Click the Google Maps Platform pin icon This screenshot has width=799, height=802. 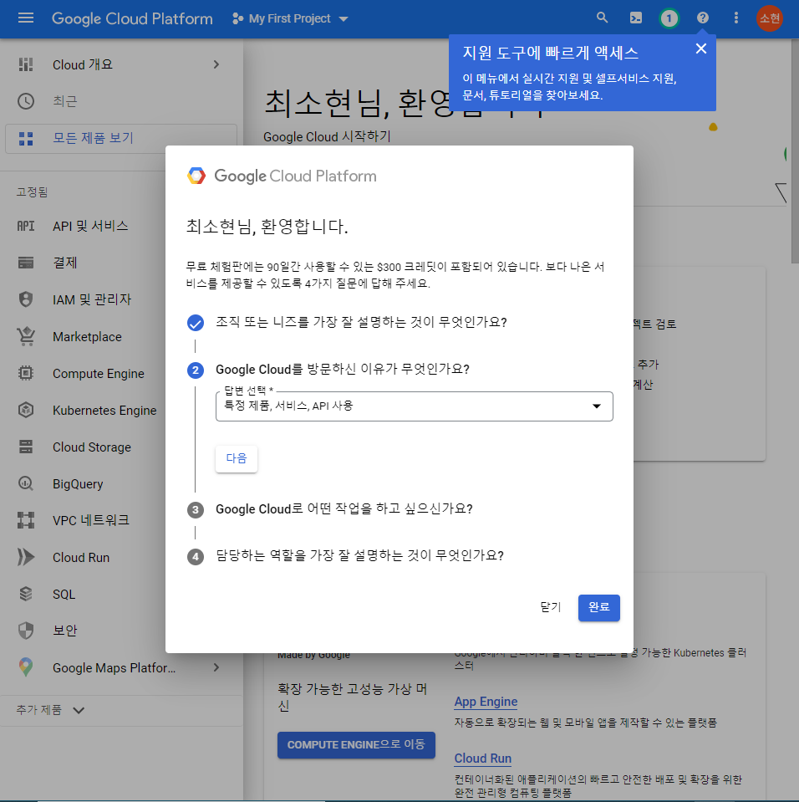[x=26, y=667]
